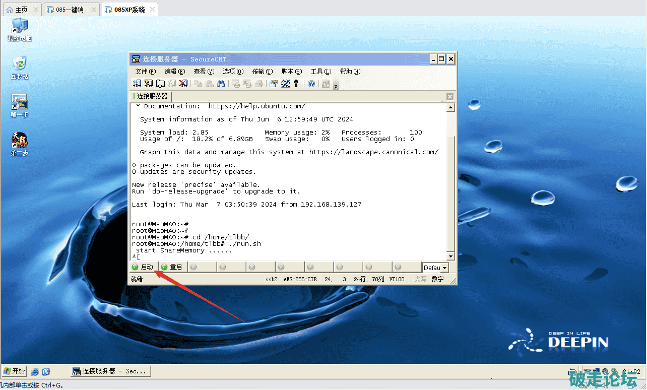Click the Connect icon in SecureCRT toolbar
647x390 pixels.
click(137, 84)
